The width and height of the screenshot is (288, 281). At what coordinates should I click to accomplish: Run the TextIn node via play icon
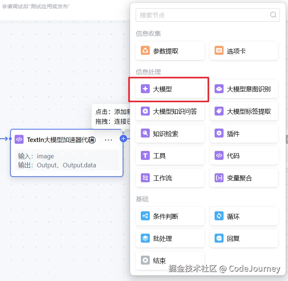click(92, 140)
